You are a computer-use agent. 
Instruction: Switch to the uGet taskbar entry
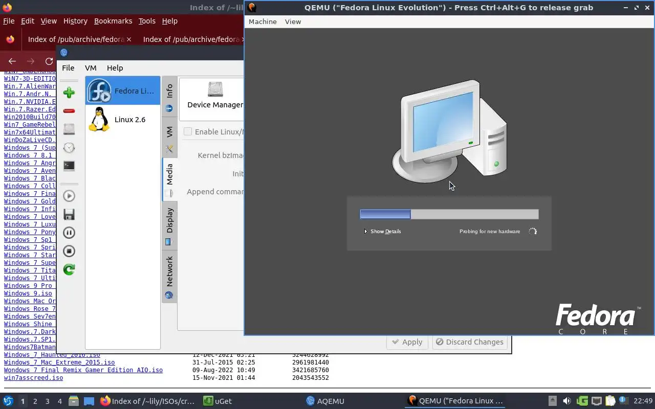pyautogui.click(x=217, y=401)
